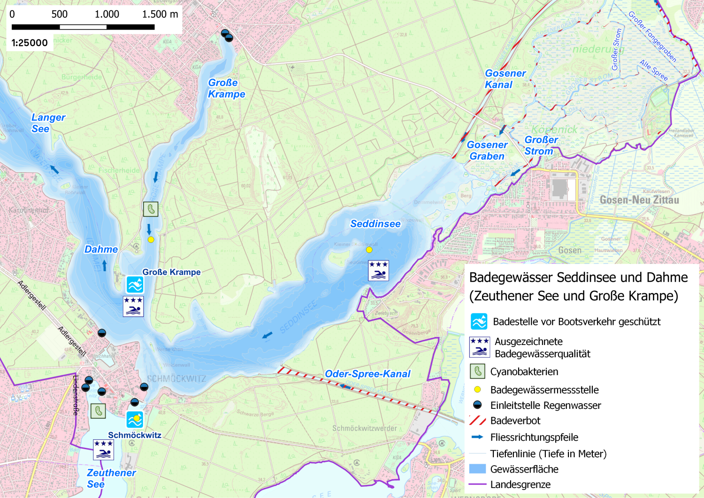This screenshot has height=498, width=704.
Task: Click the legend icon for protected bathing spot
Action: pyautogui.click(x=479, y=322)
